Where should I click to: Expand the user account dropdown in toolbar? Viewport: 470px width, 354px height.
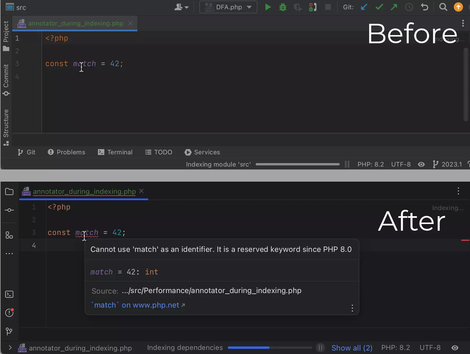point(182,7)
